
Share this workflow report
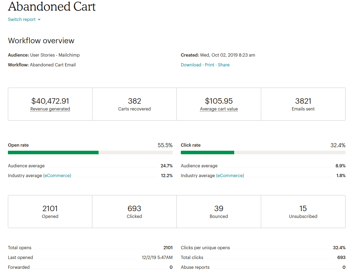coord(224,65)
